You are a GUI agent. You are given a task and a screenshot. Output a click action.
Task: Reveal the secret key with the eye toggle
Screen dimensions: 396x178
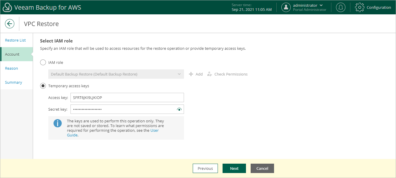[179, 109]
